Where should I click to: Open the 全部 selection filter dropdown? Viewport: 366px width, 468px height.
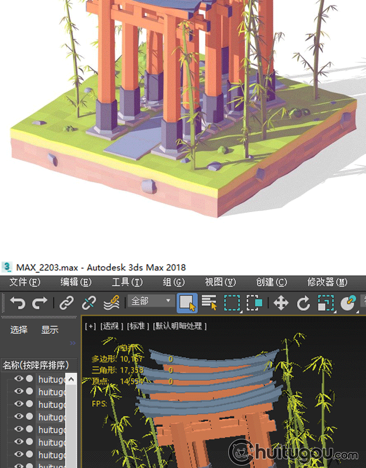[x=151, y=301]
